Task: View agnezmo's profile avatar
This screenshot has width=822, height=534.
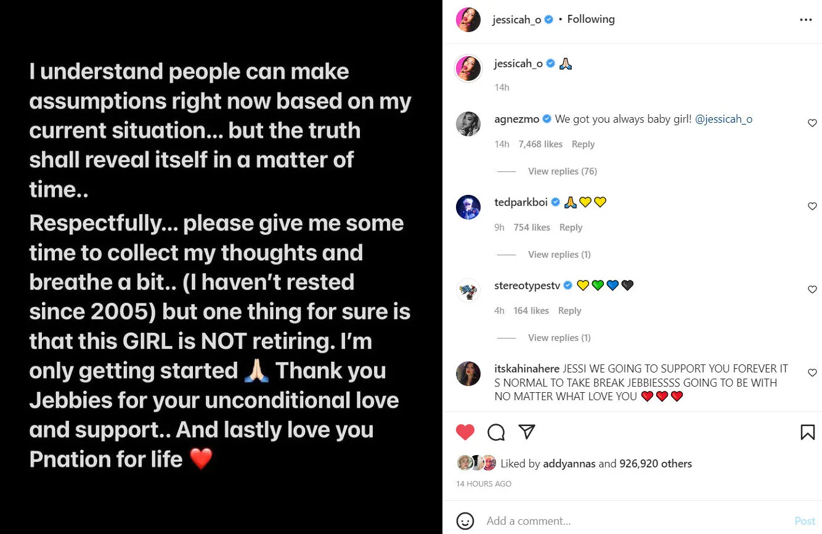Action: [468, 124]
